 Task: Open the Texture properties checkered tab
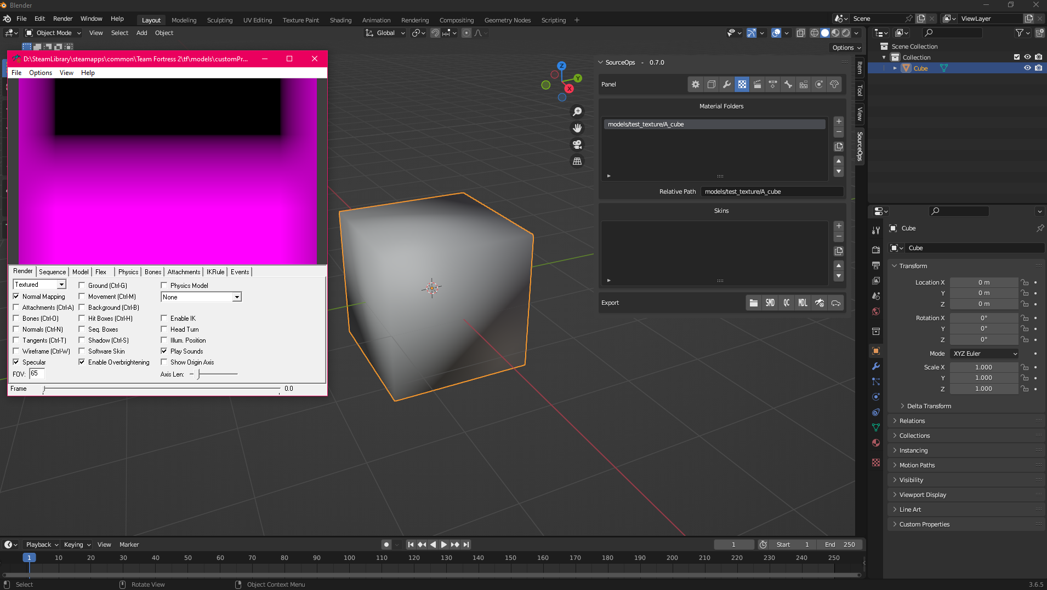(876, 462)
